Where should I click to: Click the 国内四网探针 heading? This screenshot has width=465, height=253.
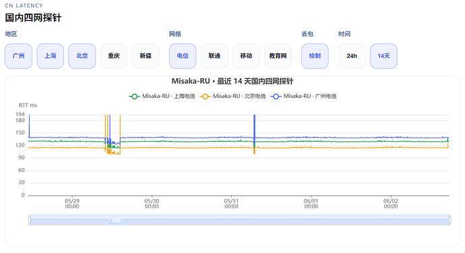tap(33, 18)
